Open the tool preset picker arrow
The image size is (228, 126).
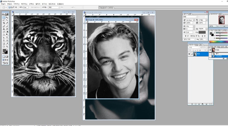pyautogui.click(x=6, y=7)
